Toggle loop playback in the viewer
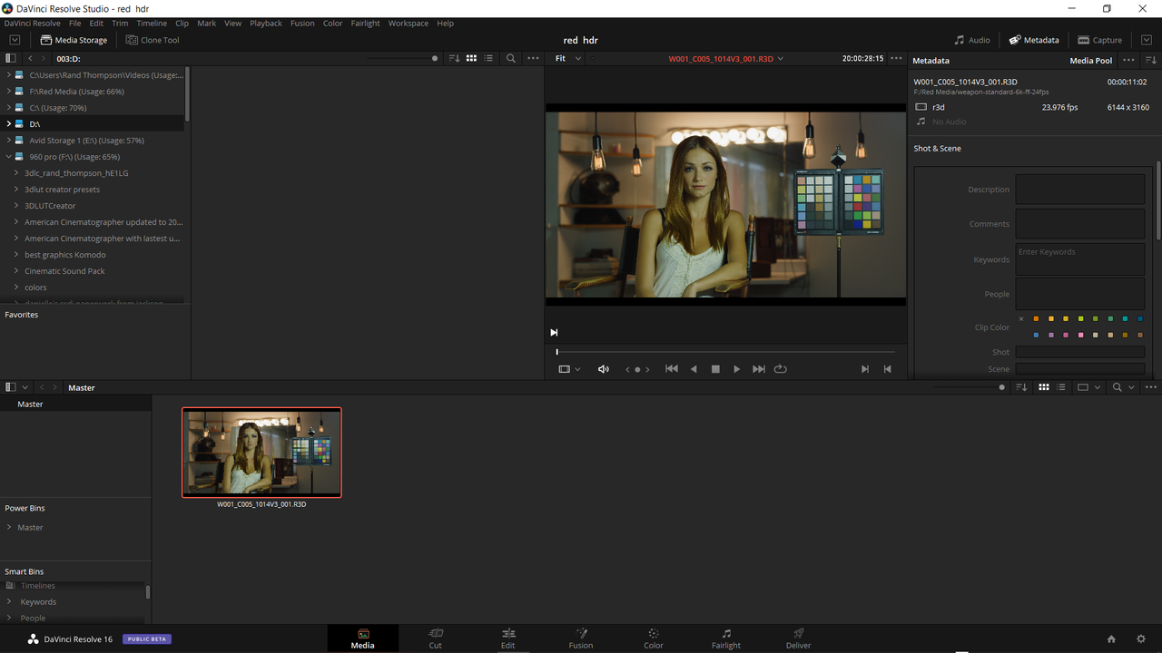The height and width of the screenshot is (653, 1162). tap(780, 369)
